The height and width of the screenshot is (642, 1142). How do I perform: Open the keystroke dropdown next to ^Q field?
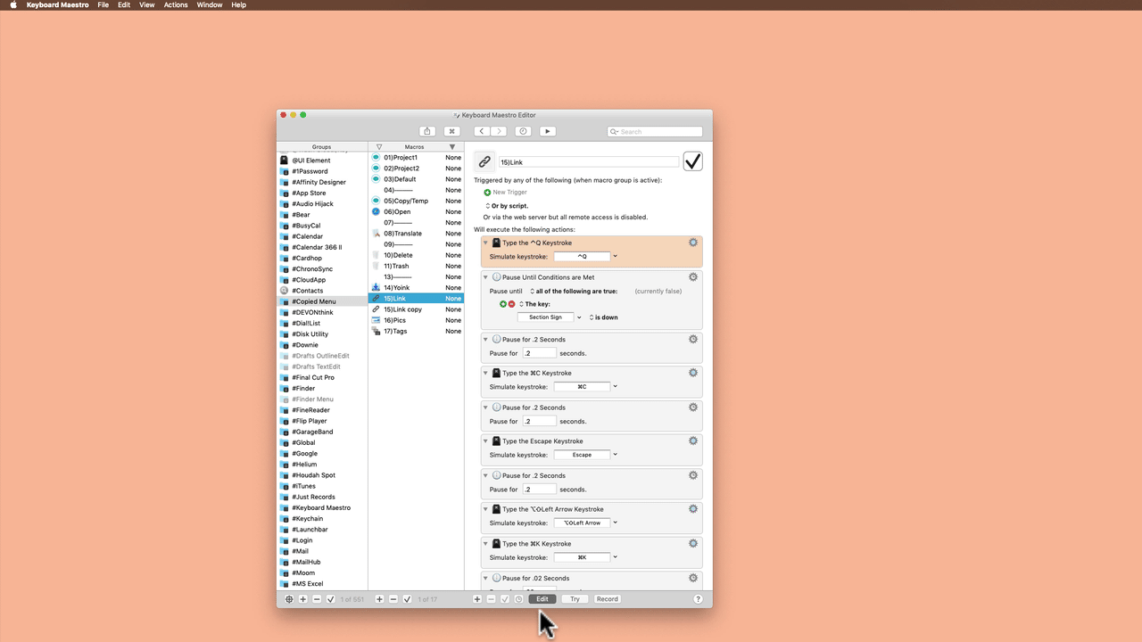click(x=615, y=257)
